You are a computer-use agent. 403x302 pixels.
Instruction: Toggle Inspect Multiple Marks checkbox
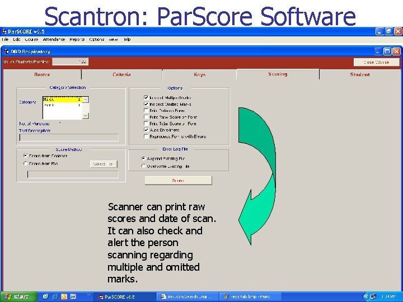[146, 97]
